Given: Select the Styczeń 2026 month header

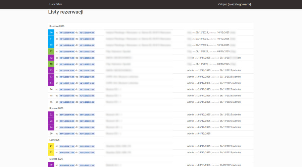Looking at the screenshot, I should [56, 108].
